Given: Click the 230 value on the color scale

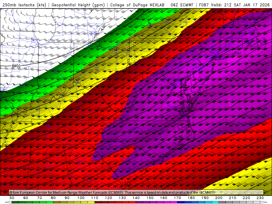Looking at the screenshot, I should click(260, 198).
